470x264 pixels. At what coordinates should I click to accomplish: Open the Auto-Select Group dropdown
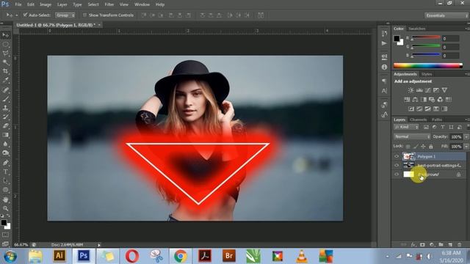coord(65,15)
